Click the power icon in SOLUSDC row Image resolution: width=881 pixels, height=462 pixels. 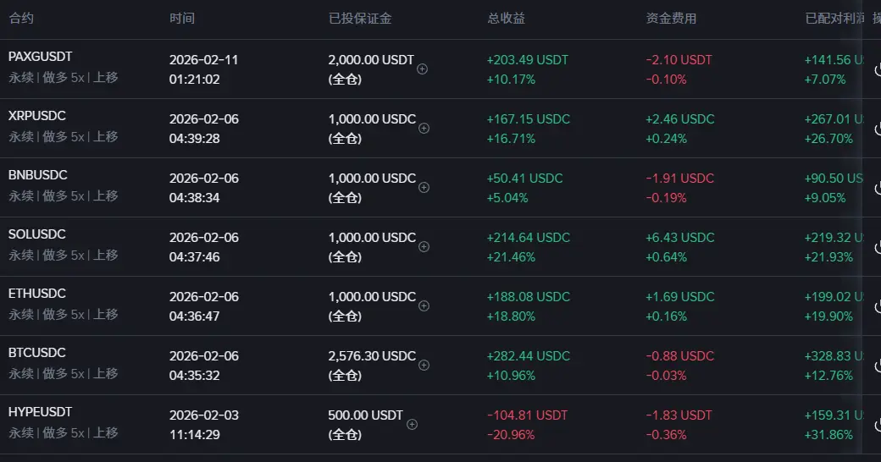pyautogui.click(x=877, y=247)
